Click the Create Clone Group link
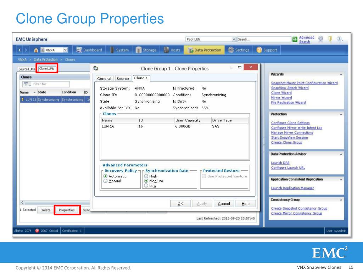This screenshot has width=363, height=272. (x=286, y=142)
